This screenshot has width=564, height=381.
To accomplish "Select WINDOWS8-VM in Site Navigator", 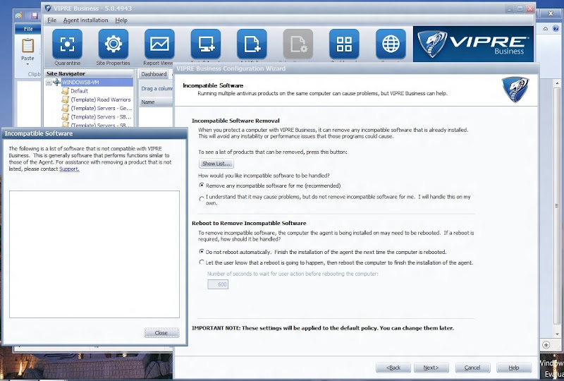I will (80, 82).
